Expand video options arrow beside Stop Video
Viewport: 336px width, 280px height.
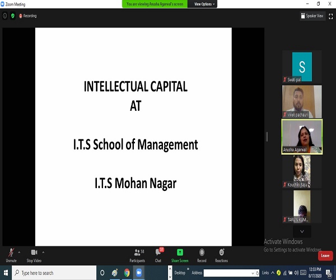pos(43,253)
